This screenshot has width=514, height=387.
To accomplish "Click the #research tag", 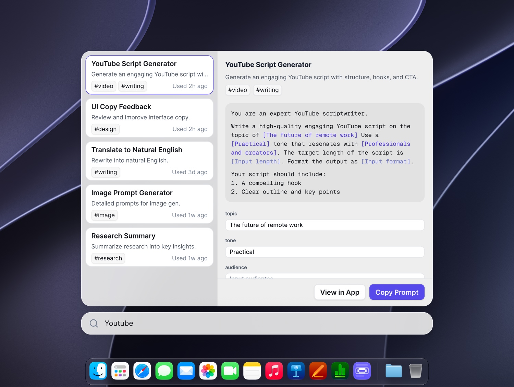I will [108, 258].
